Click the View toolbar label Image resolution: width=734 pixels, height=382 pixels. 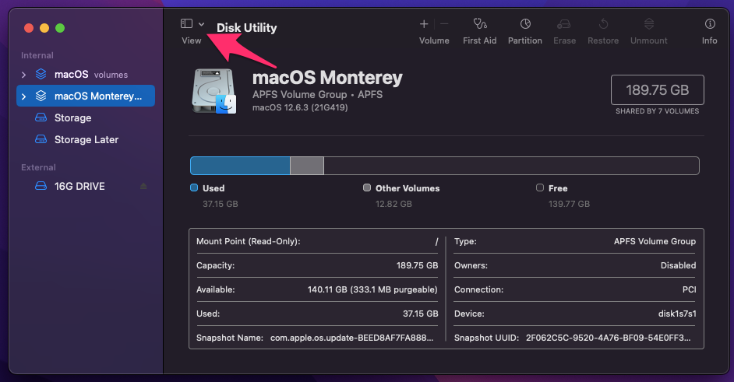tap(192, 40)
